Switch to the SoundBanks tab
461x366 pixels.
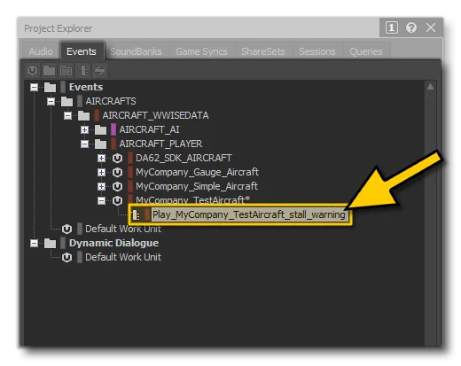coord(136,51)
